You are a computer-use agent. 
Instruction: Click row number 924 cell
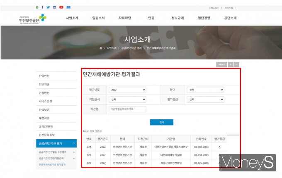89,147
